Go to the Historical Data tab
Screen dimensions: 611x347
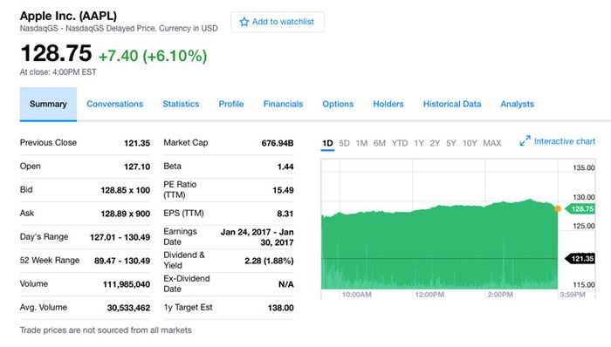click(x=452, y=105)
